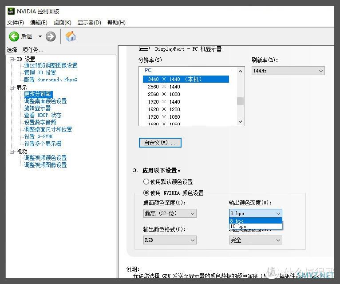Open 调整视频图像设置 task
The width and height of the screenshot is (340, 284).
coord(46,165)
